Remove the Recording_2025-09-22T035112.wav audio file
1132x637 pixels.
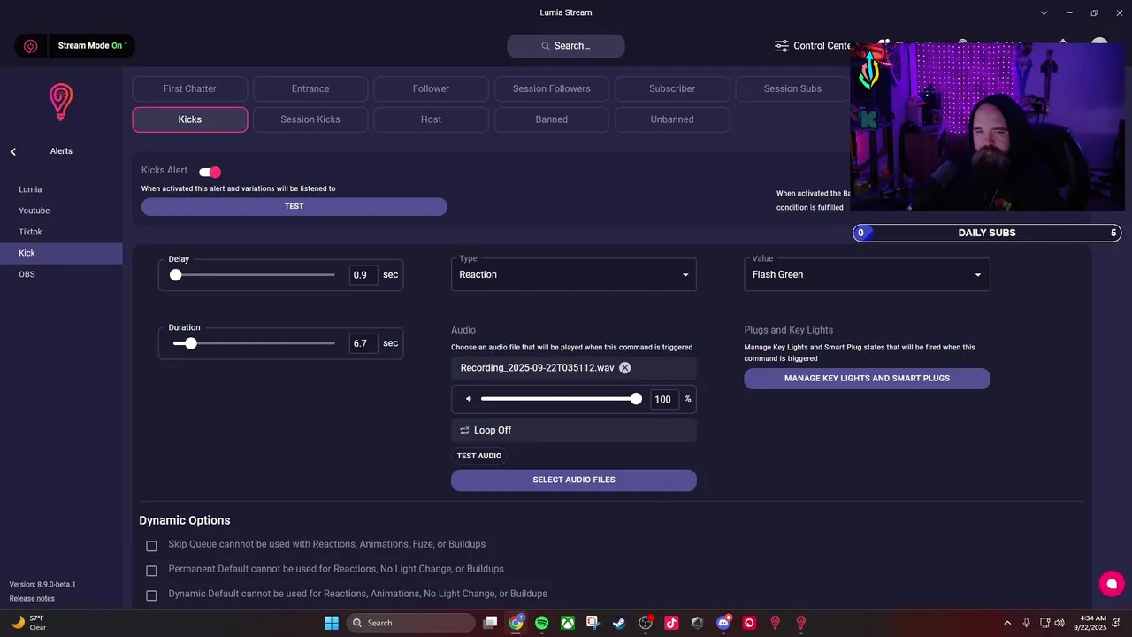[x=624, y=368]
